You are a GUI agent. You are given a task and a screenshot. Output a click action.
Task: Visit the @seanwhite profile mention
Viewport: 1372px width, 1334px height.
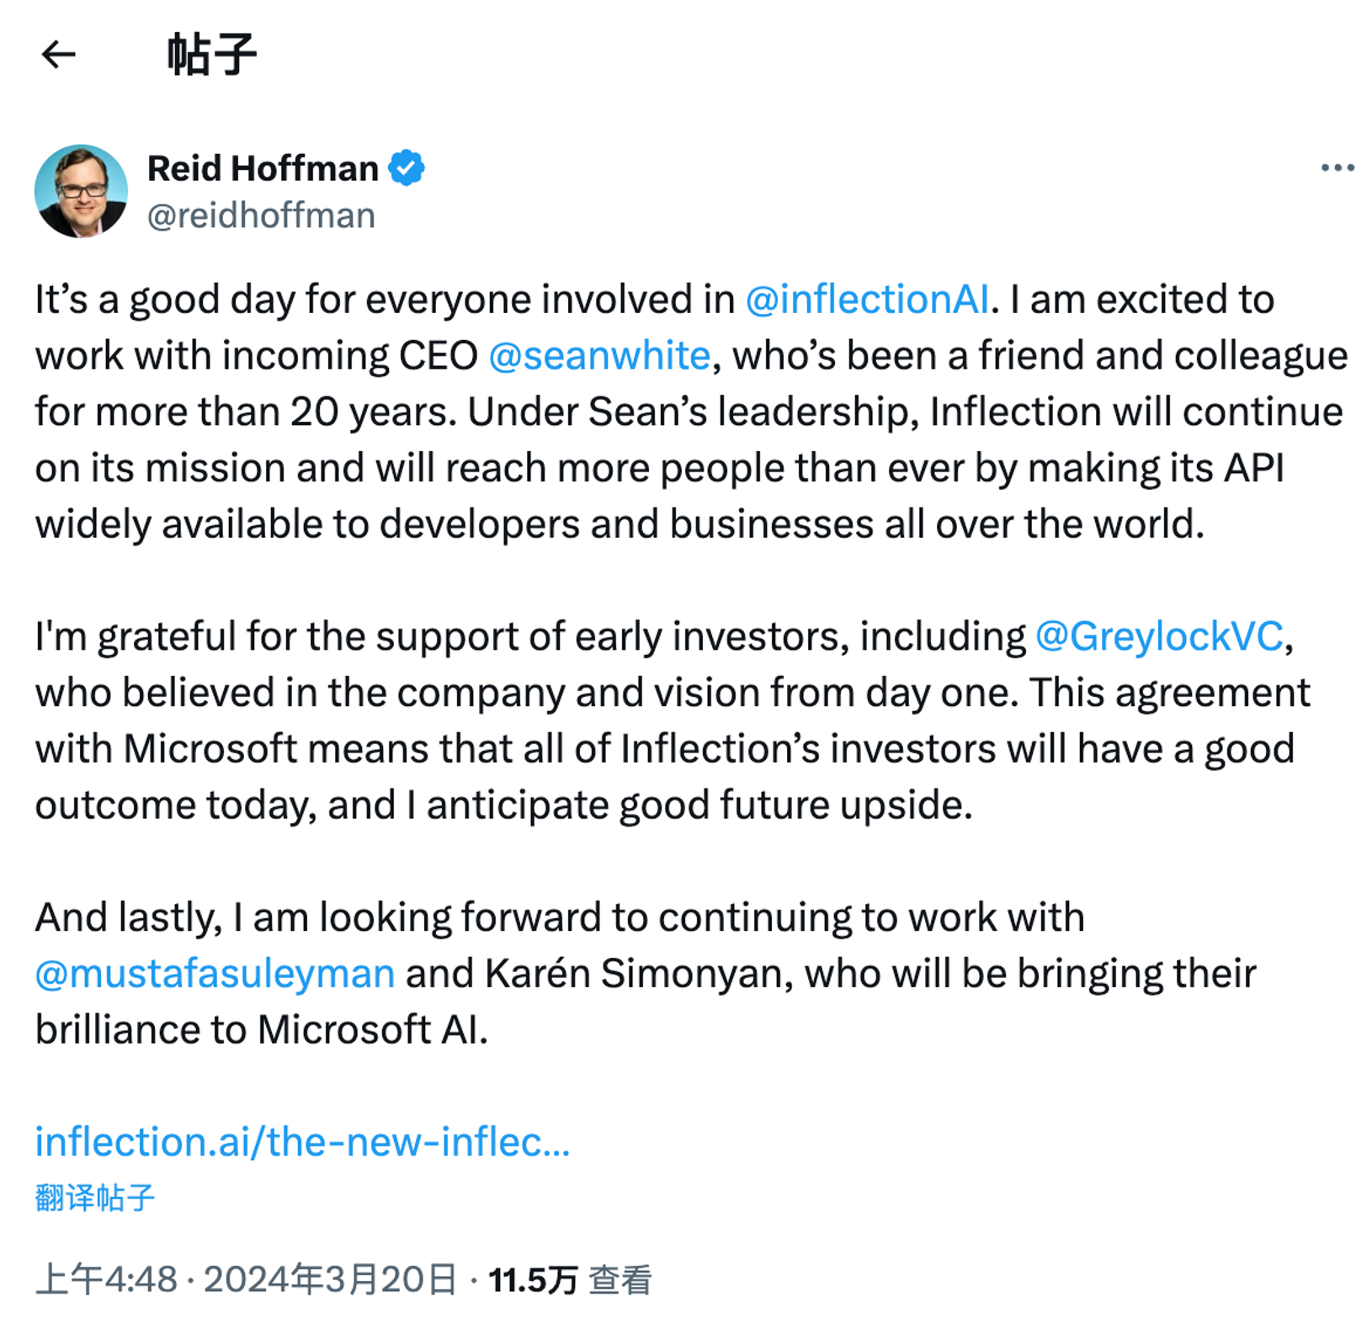click(599, 356)
